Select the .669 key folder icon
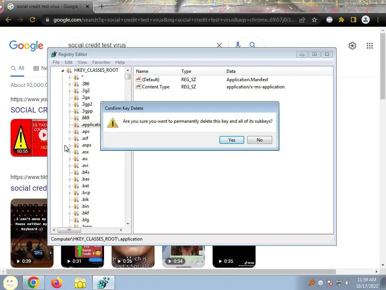 76,118
